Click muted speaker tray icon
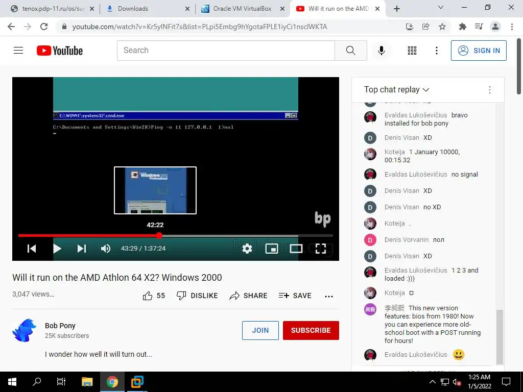 point(457,382)
